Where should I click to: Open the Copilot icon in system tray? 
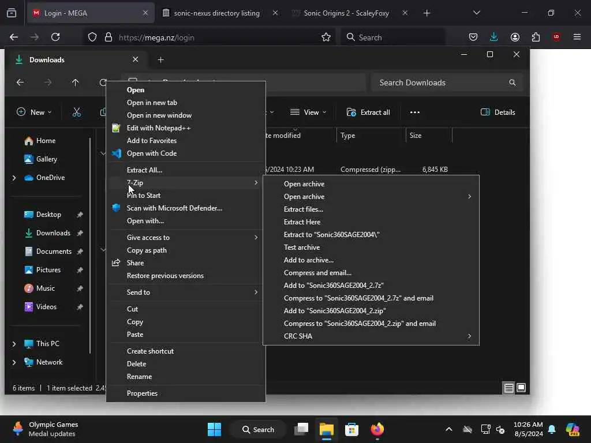[x=573, y=429]
